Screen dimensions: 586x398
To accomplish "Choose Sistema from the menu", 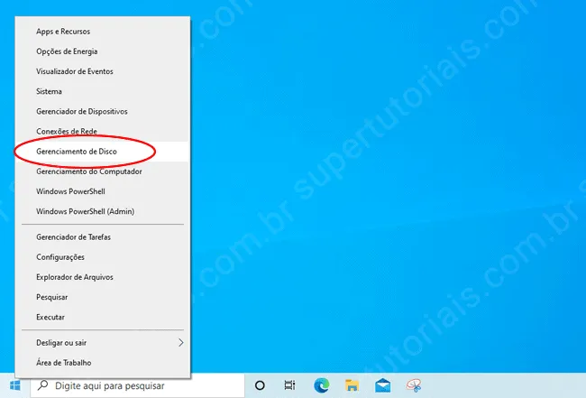I will [103, 91].
